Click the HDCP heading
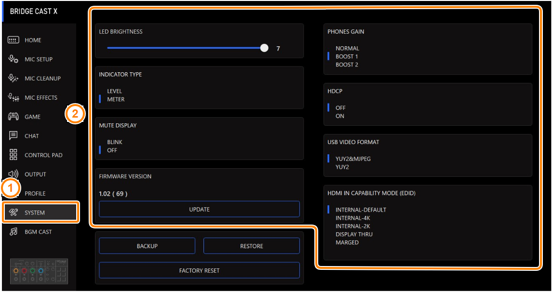The height and width of the screenshot is (293, 553). (x=335, y=91)
